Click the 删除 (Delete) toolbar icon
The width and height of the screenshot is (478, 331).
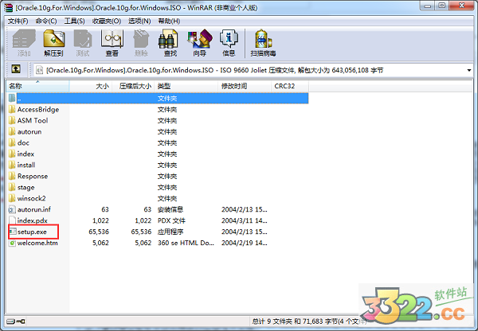pyautogui.click(x=141, y=39)
